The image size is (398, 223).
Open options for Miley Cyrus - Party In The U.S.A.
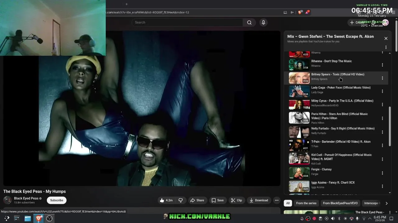click(x=382, y=104)
